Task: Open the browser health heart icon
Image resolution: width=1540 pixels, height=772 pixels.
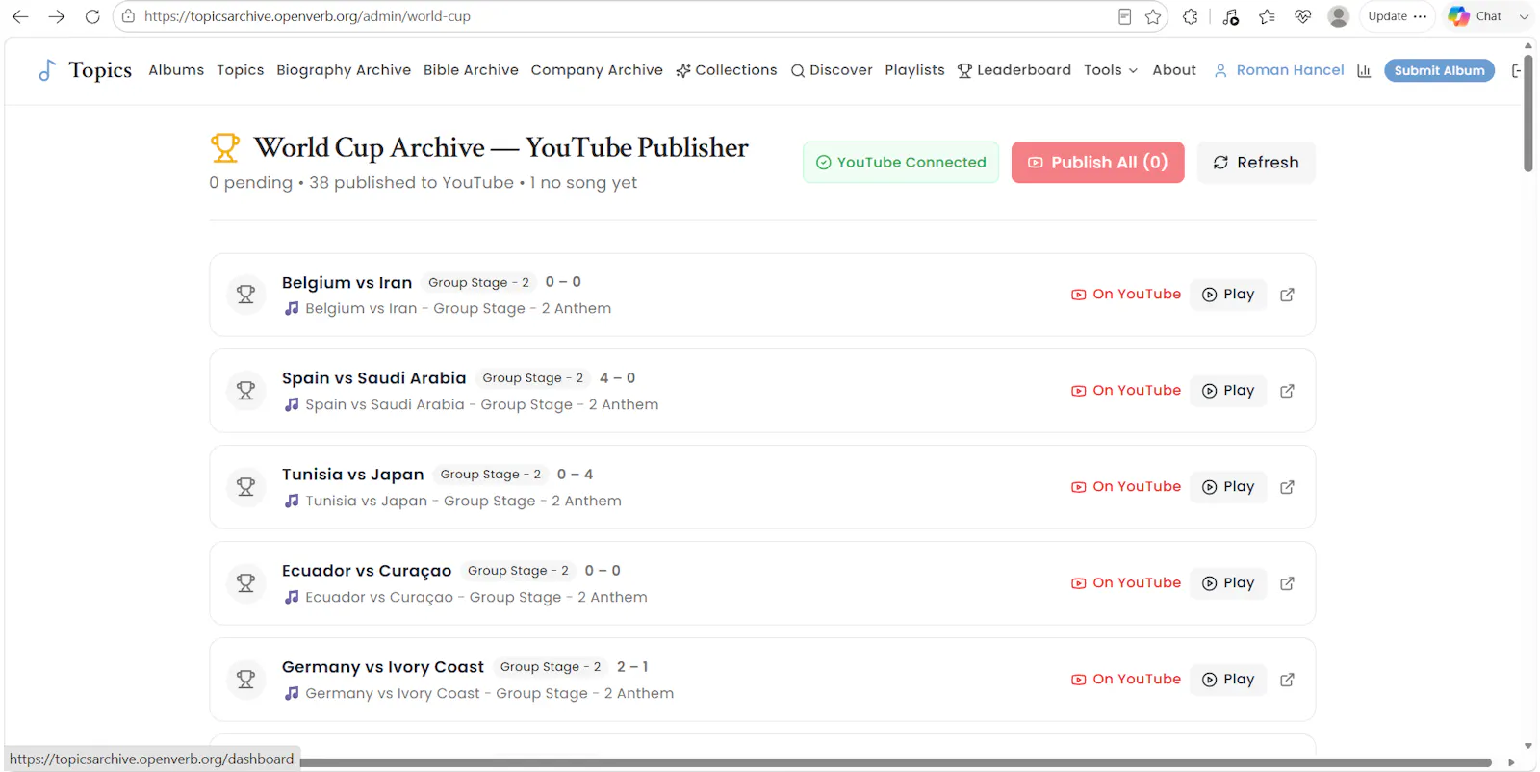Action: 1303,16
